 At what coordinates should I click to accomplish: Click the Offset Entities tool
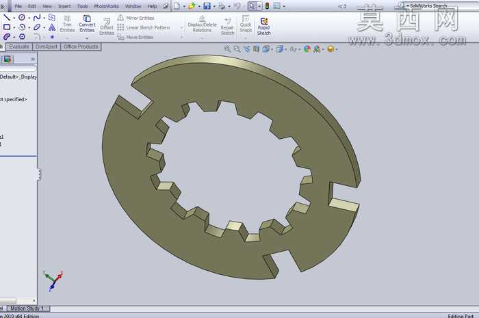107,26
